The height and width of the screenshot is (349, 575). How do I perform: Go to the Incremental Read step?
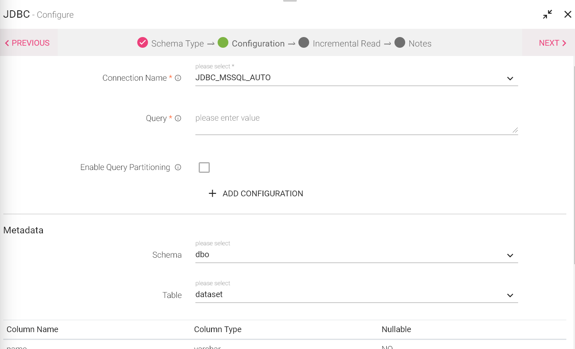tap(346, 44)
